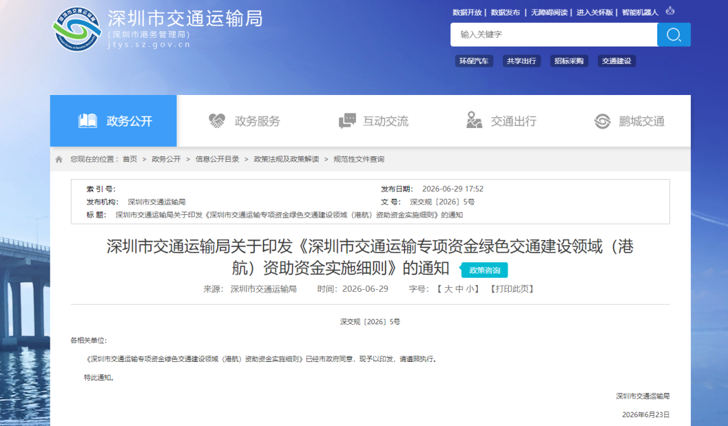Click the 索引号 label
This screenshot has height=426, width=728.
(100, 189)
